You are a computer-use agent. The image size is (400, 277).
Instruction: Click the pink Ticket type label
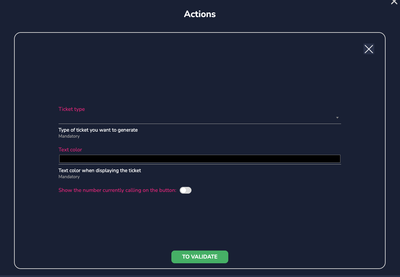tap(72, 109)
